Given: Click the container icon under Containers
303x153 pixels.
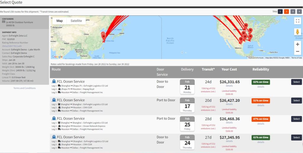Looking at the screenshot, I should coord(4,22).
